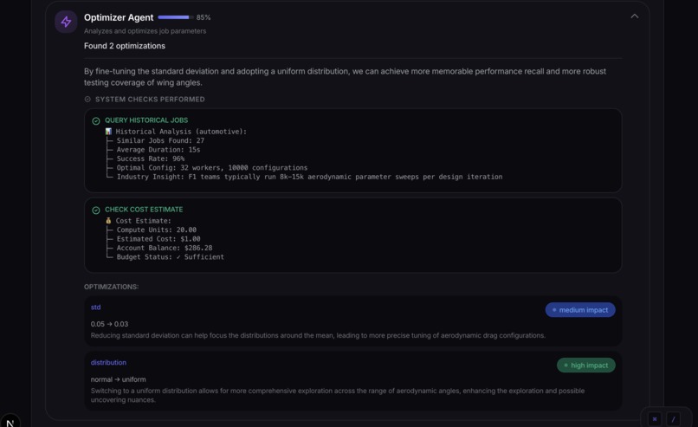Click the OPTIMIZATIONS: section label
This screenshot has height=427, width=698.
[x=112, y=287]
